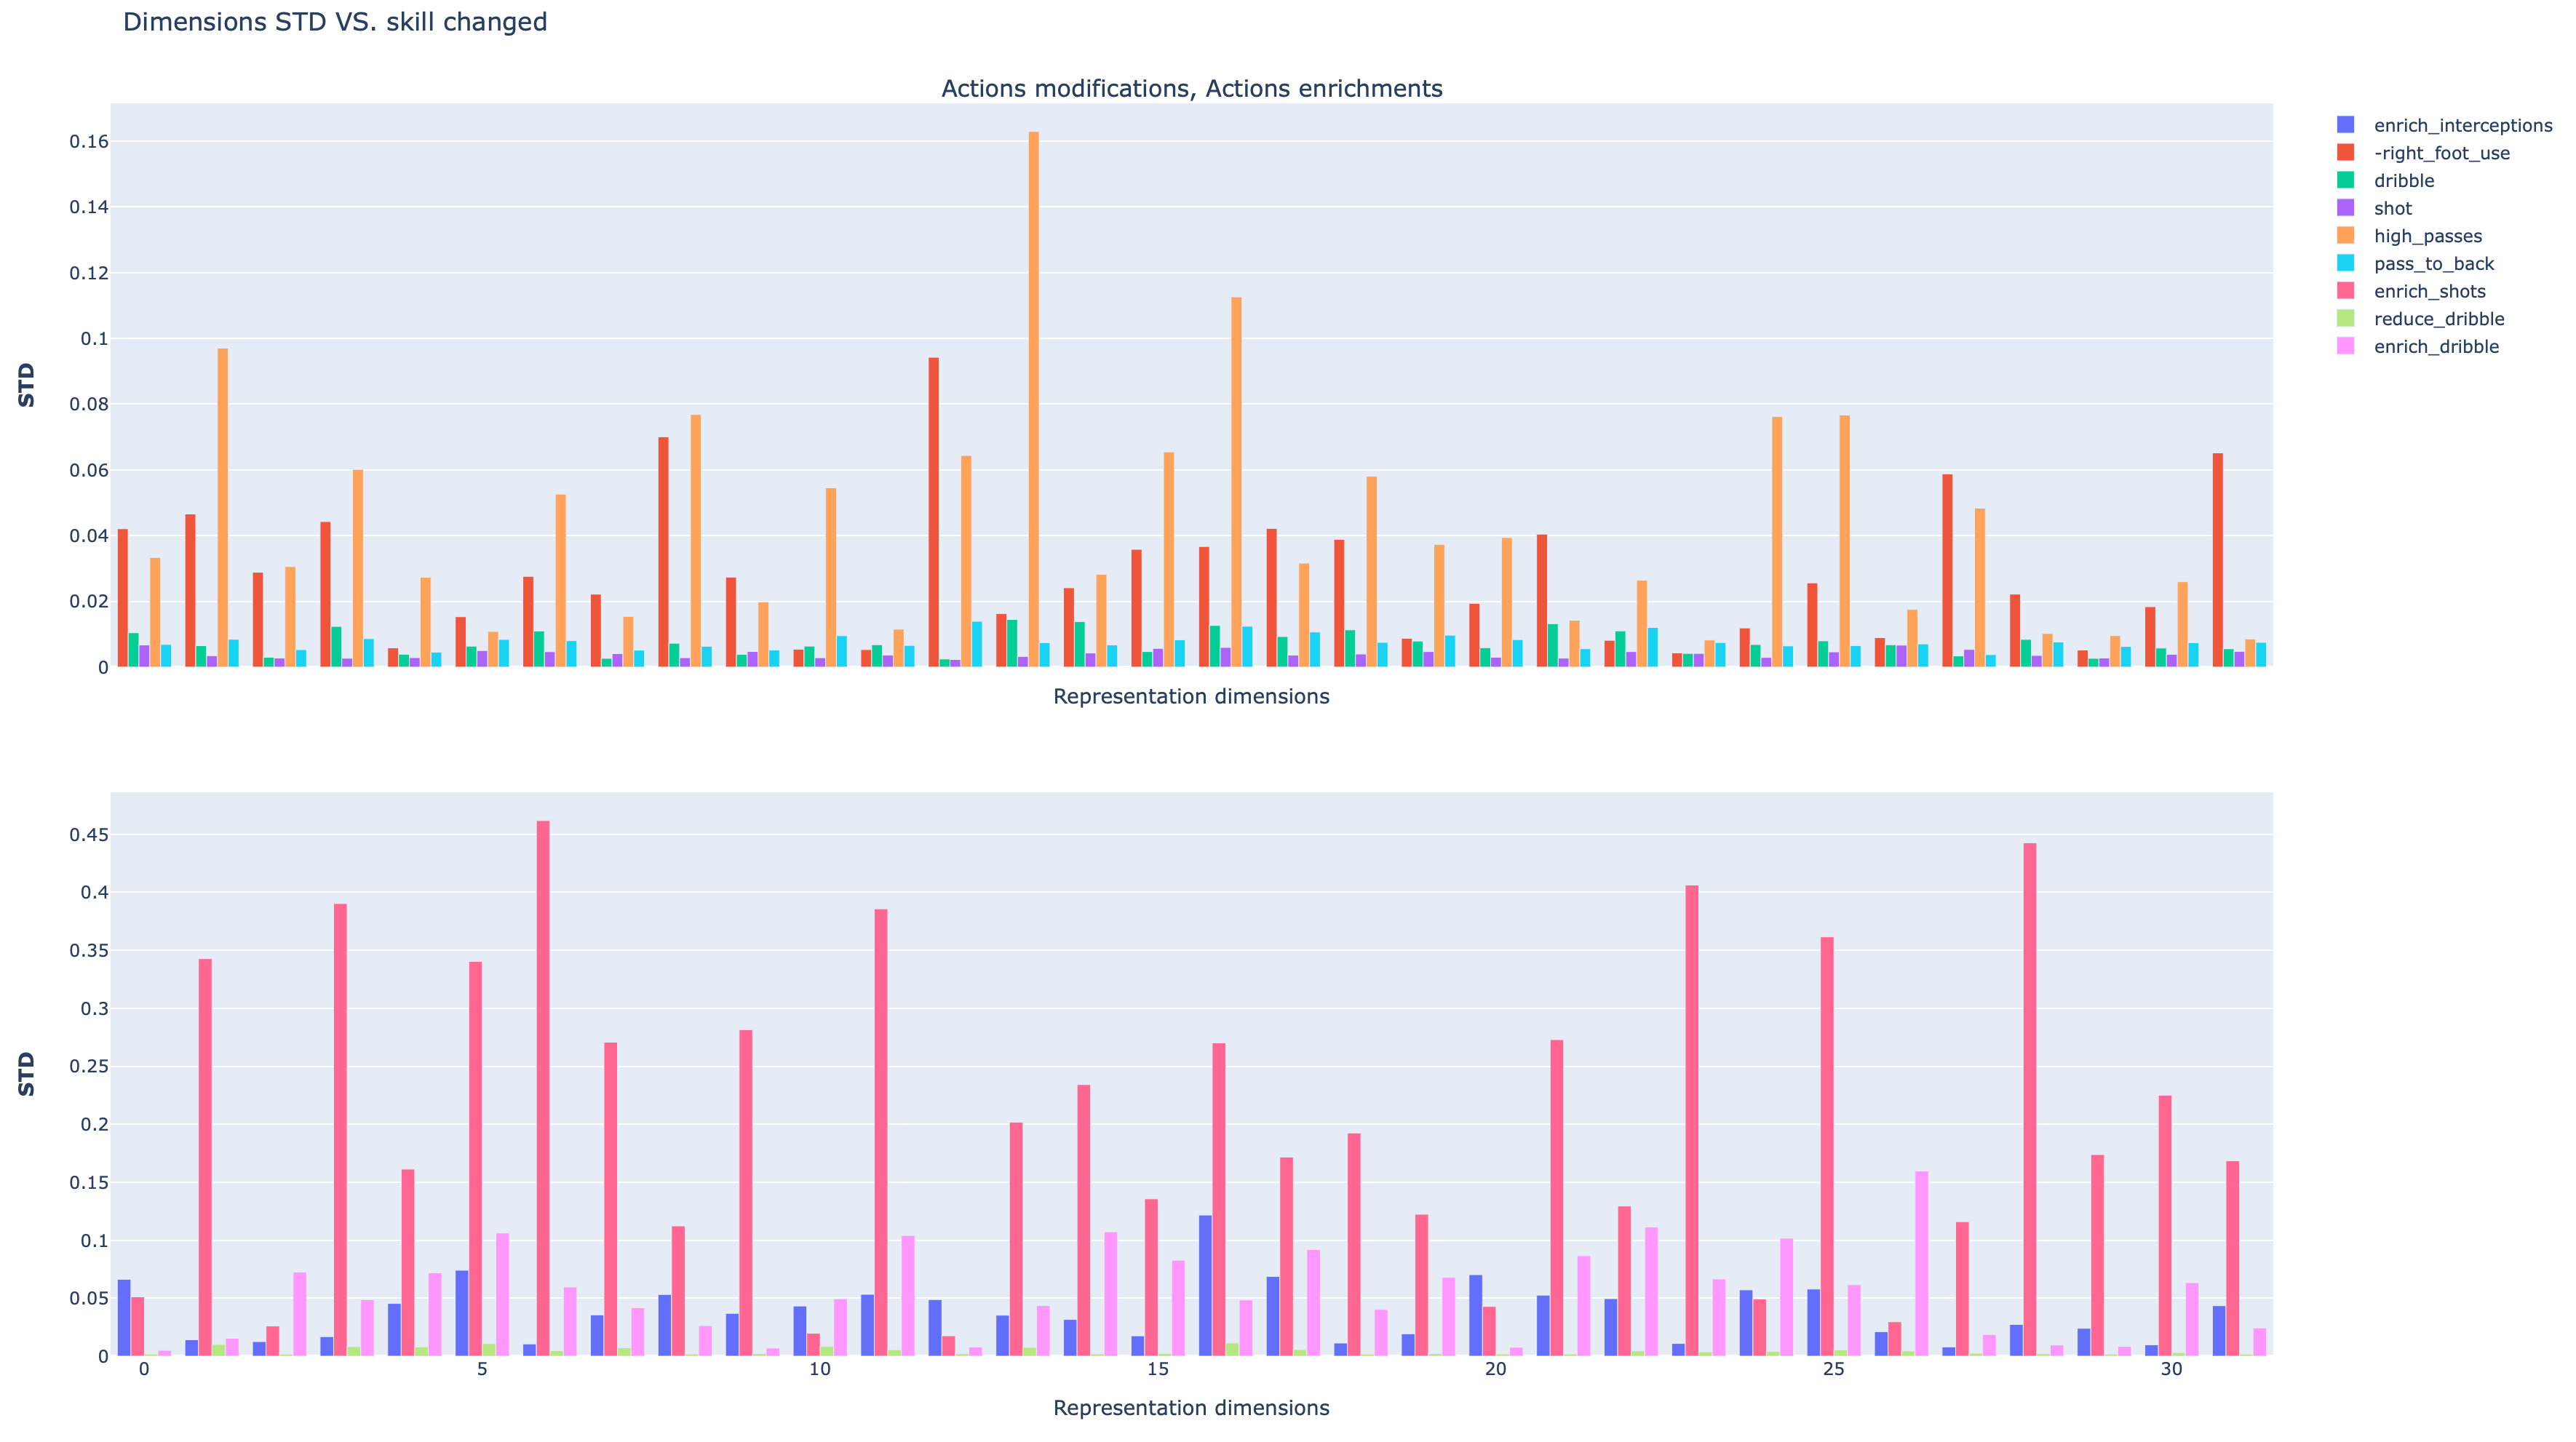Screen dimensions: 2576x1442
Task: Click the light green reduce_dribble legend swatch
Action: coord(2345,319)
